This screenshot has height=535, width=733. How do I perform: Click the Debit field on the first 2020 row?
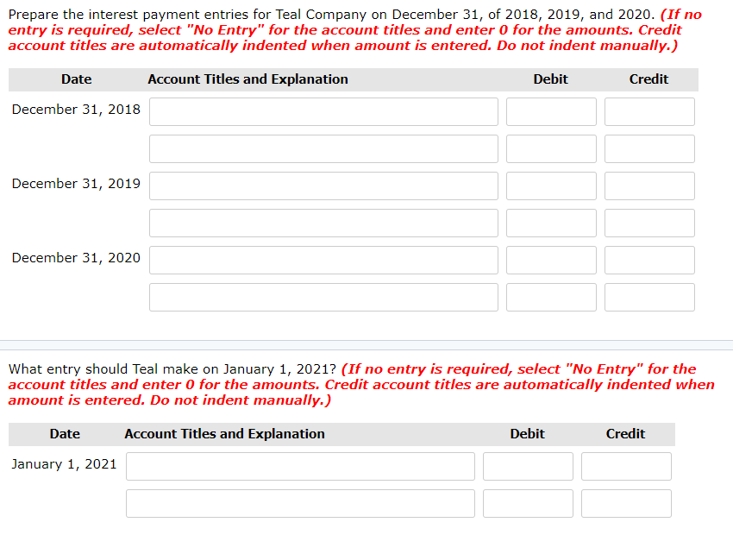coord(550,259)
